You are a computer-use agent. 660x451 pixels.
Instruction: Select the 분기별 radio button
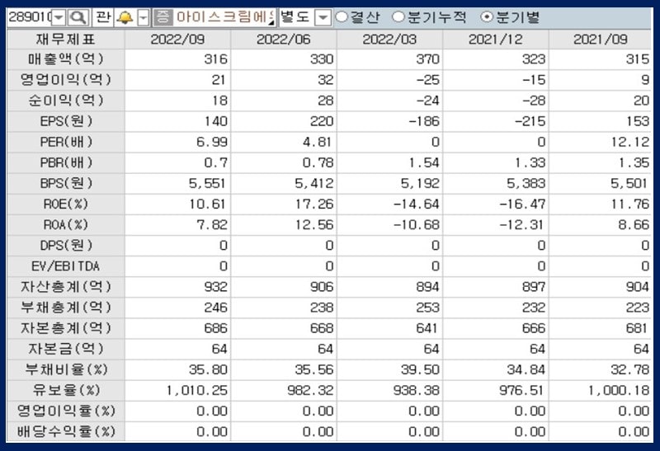487,16
